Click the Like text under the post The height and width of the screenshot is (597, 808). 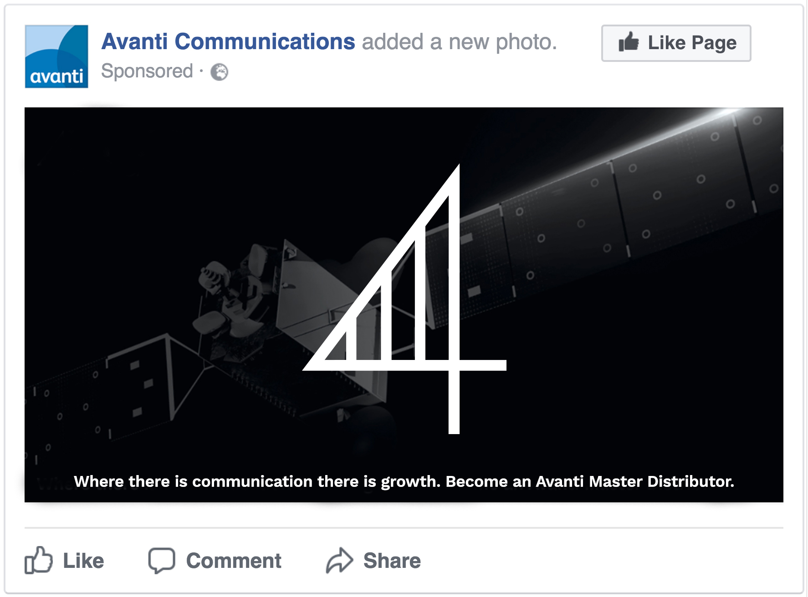coord(83,561)
